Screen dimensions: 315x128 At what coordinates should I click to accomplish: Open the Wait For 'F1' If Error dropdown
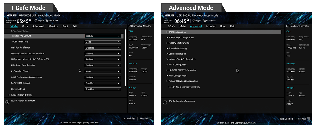(x=103, y=48)
